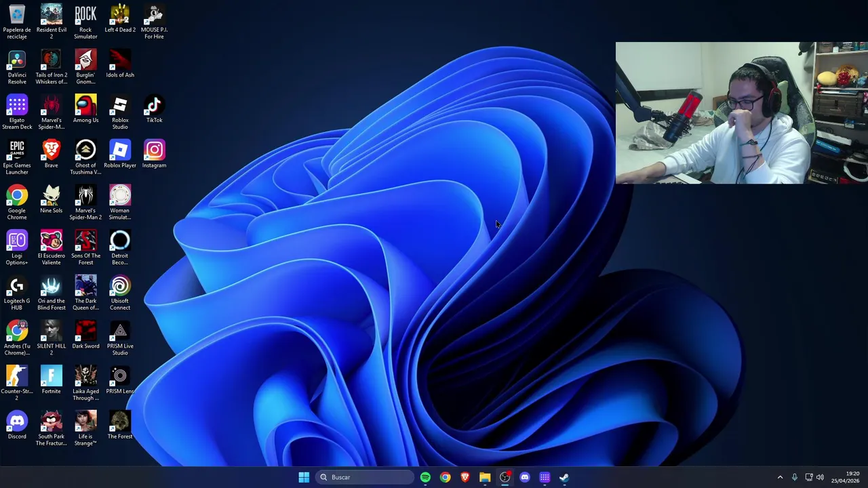Click the microphone tray icon
The width and height of the screenshot is (868, 488).
pyautogui.click(x=795, y=477)
